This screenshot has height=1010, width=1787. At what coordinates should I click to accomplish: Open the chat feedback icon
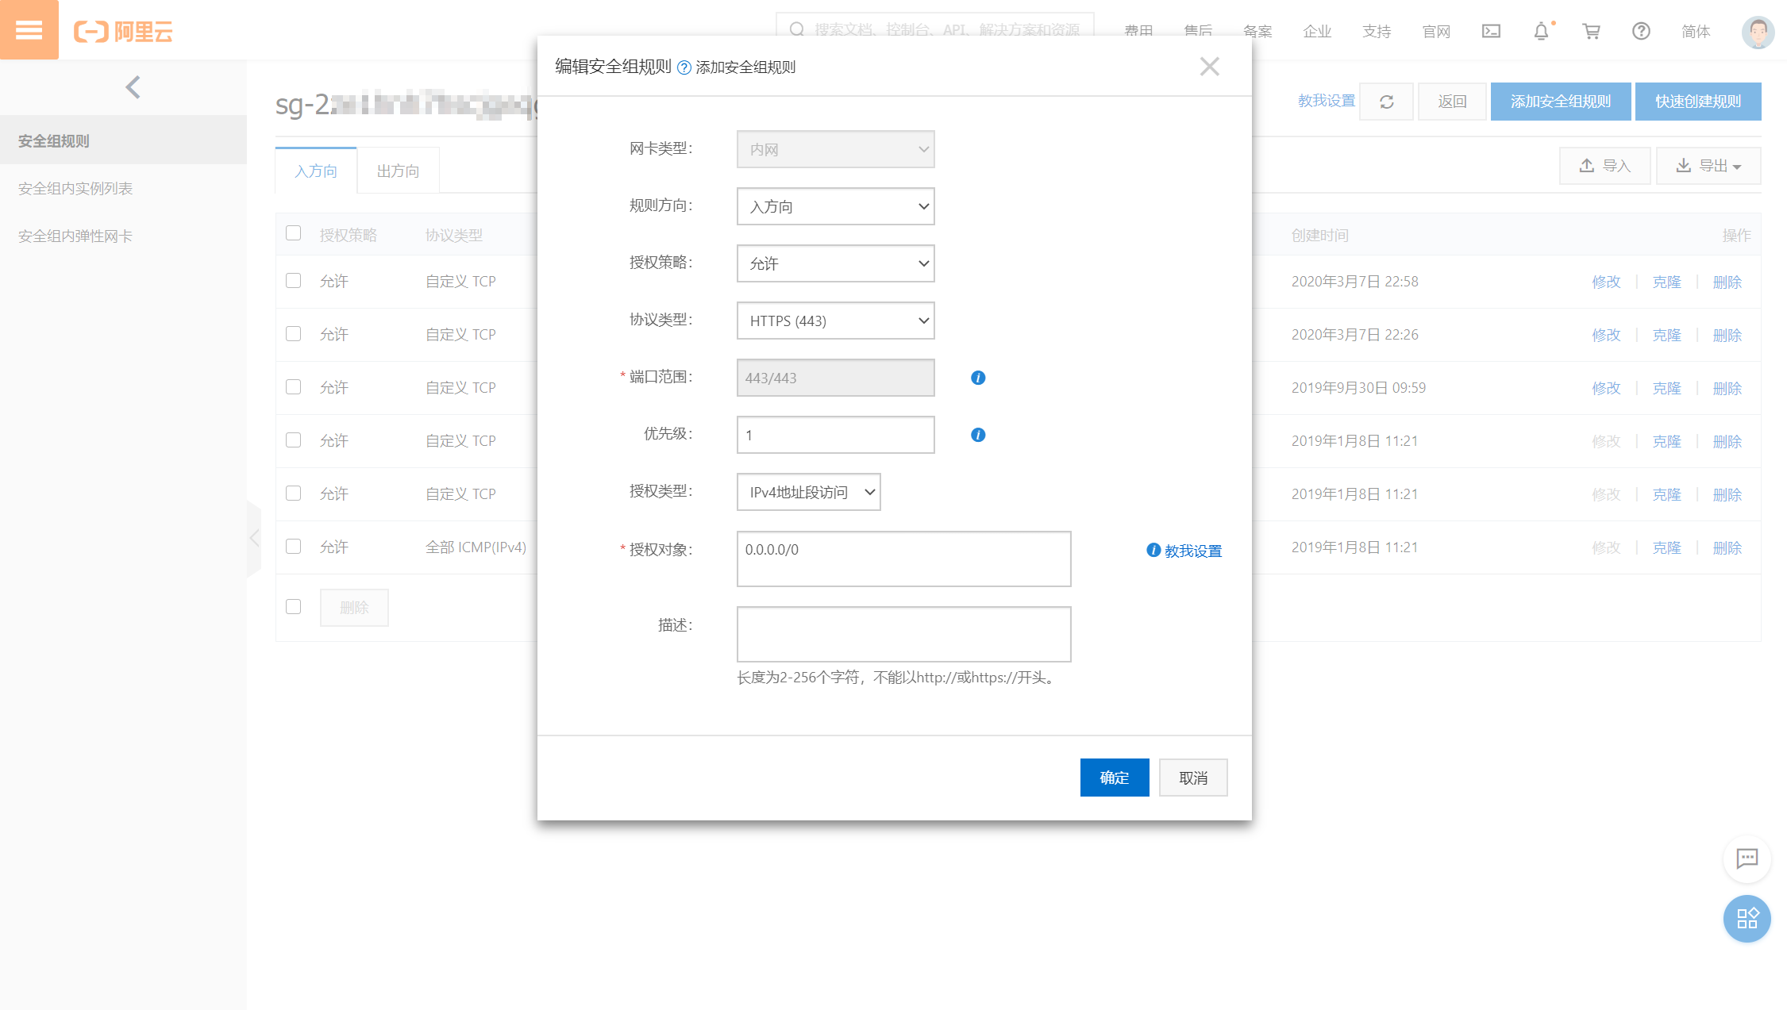point(1747,858)
